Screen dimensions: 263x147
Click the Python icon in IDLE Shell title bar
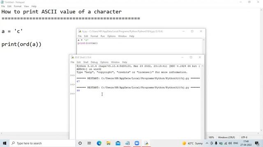72,57
